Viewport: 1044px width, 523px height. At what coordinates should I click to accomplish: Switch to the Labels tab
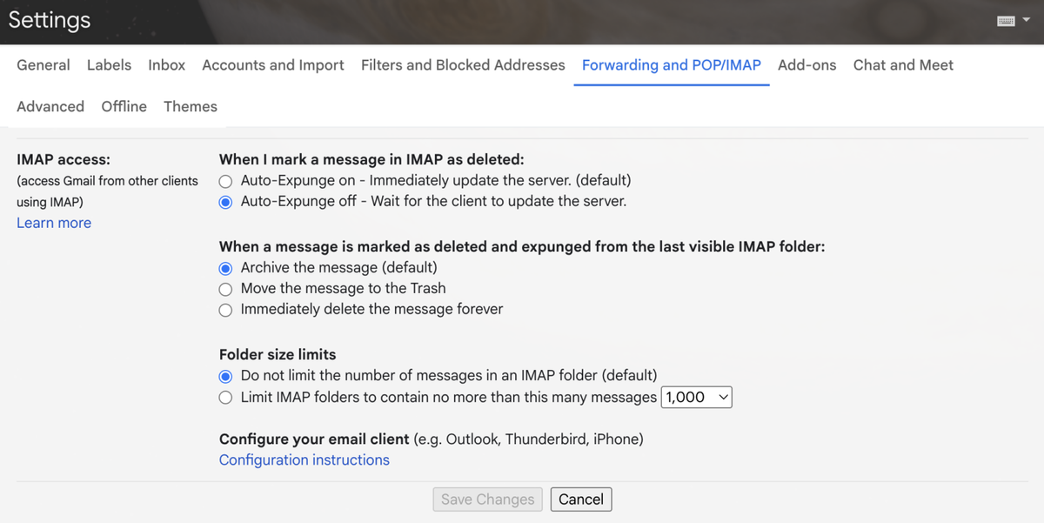pyautogui.click(x=109, y=65)
